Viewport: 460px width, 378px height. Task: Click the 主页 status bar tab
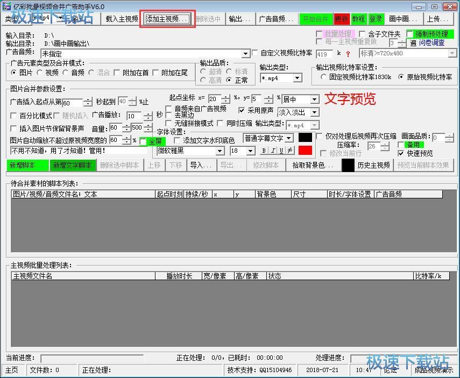pyautogui.click(x=12, y=370)
